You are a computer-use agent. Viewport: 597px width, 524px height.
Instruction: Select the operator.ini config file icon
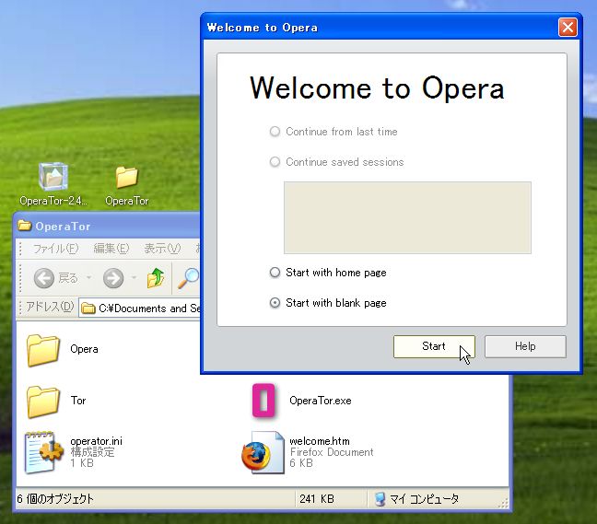pos(43,452)
